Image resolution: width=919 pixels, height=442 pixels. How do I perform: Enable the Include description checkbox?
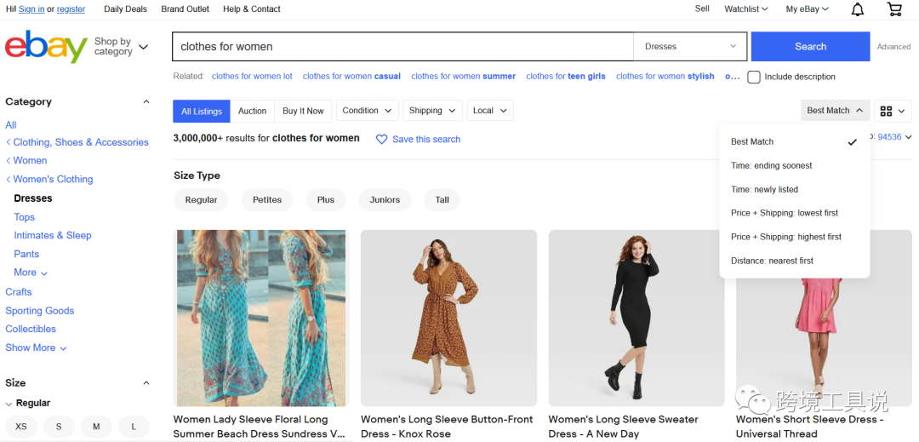click(x=754, y=77)
